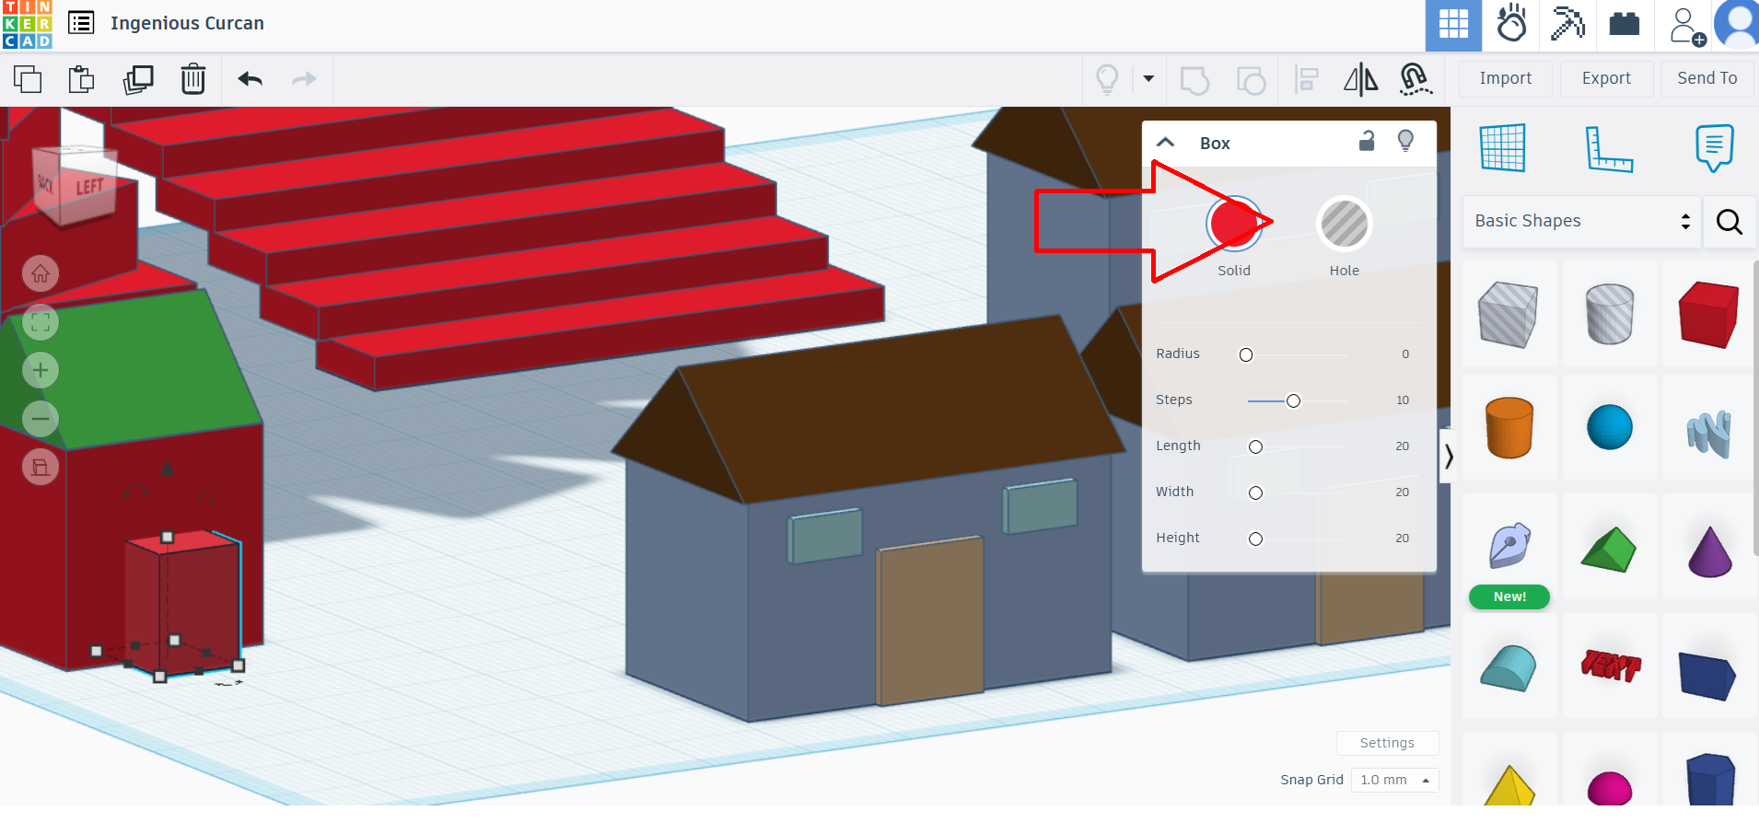Open the Notes tool

[1713, 148]
